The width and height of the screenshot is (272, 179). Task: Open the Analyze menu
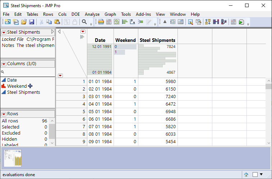click(x=92, y=14)
